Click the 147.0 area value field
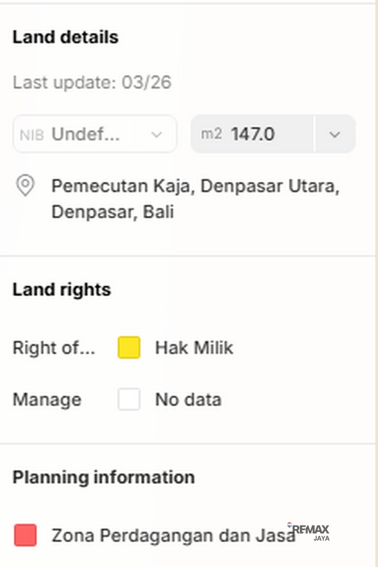Screen dimensions: 378x567 point(253,134)
